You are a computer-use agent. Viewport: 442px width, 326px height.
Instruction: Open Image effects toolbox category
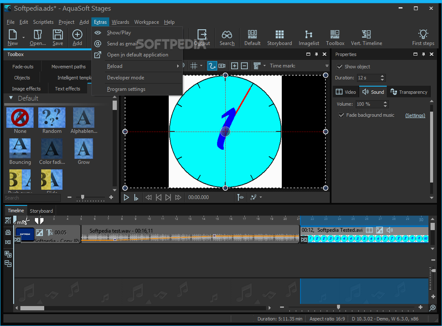26,89
